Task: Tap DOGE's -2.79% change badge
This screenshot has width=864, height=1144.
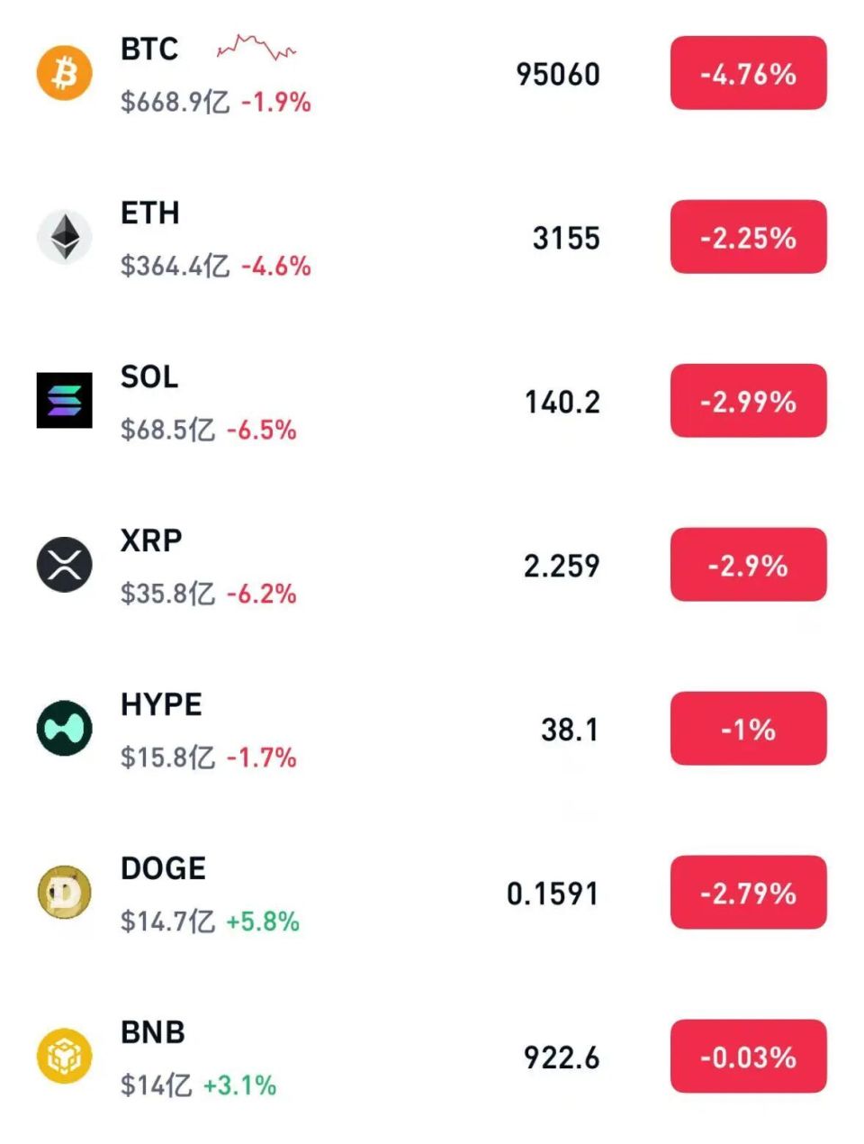Action: tap(748, 892)
